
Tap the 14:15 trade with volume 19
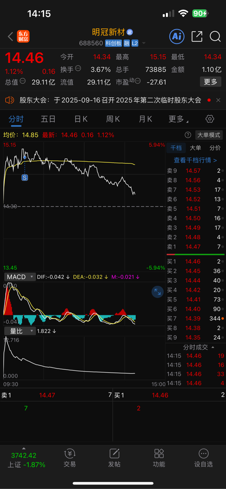195,356
